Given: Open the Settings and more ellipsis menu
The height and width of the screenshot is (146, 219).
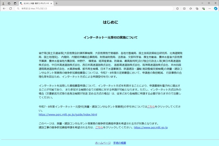Looking at the screenshot, I should point(210,9).
